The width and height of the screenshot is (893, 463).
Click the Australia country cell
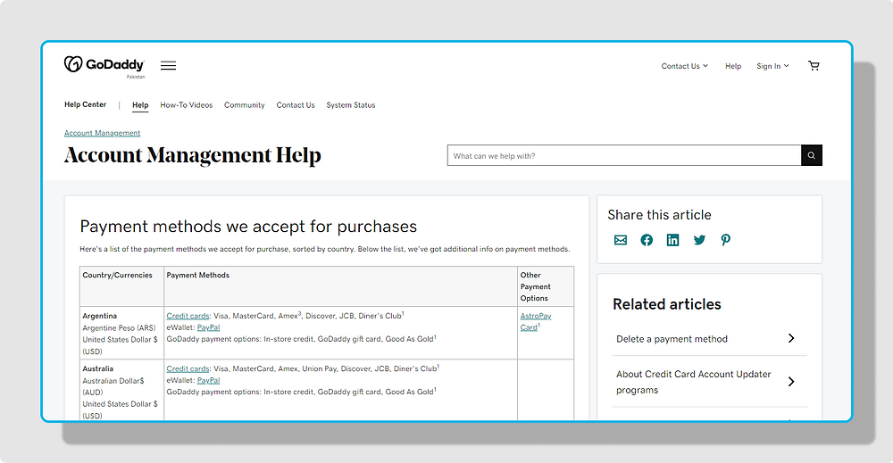(x=121, y=390)
